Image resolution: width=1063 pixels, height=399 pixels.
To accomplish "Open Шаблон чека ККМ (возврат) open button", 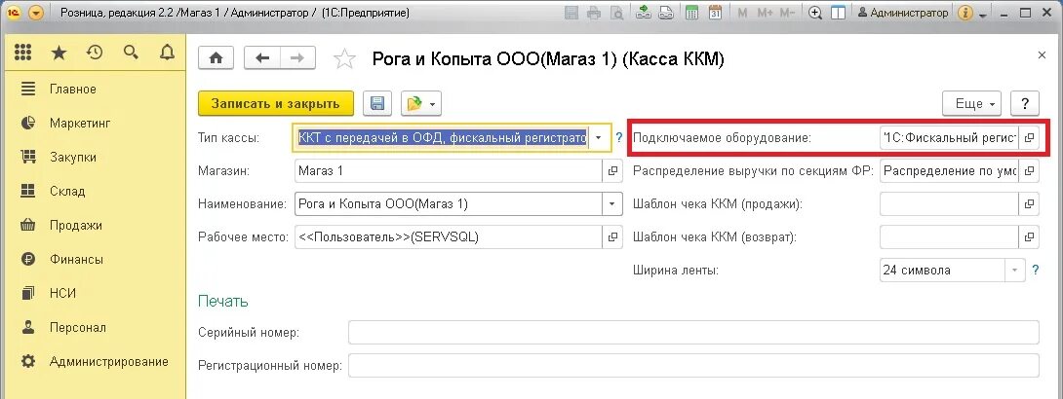I will click(x=1029, y=236).
